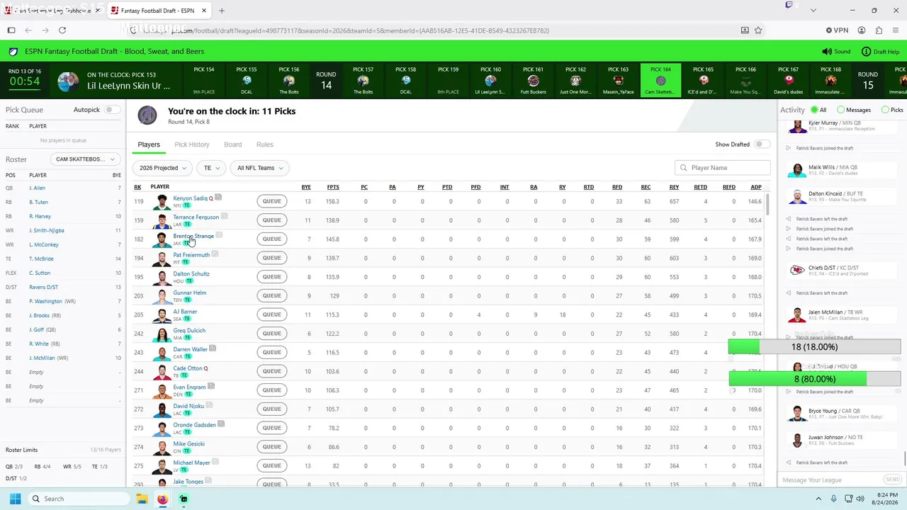Screen dimensions: 907x510
Task: Open a new browser tab
Action: coord(222,11)
